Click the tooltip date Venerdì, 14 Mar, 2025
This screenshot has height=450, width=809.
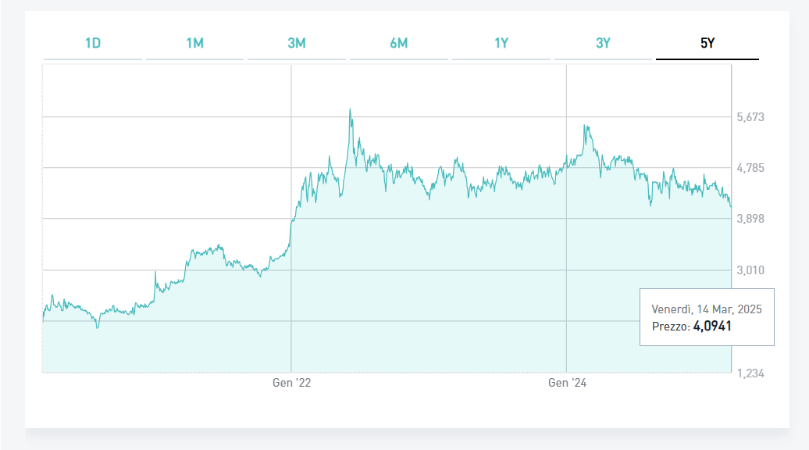click(707, 309)
